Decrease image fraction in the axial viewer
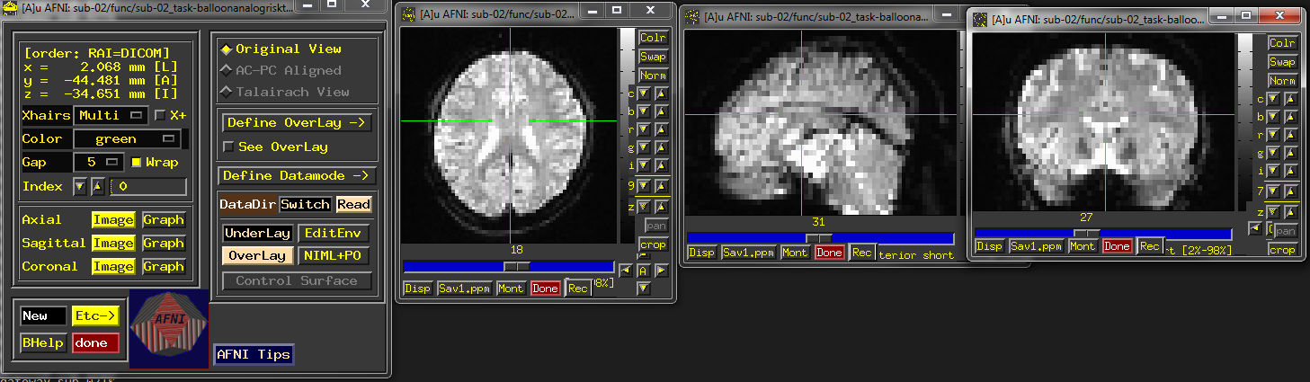 click(x=645, y=166)
